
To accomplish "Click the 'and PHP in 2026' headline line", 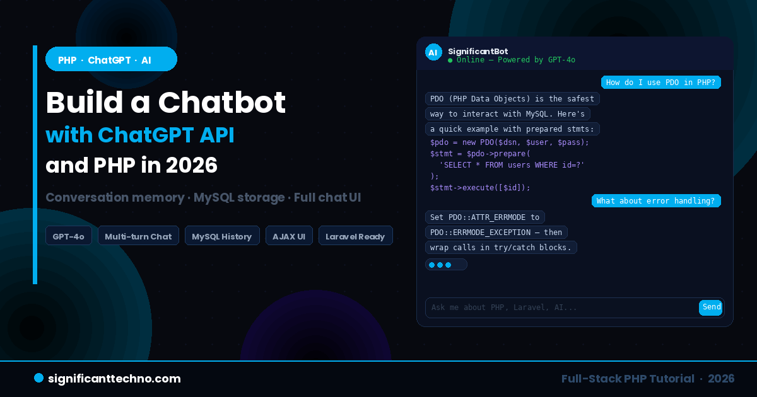I will point(131,165).
